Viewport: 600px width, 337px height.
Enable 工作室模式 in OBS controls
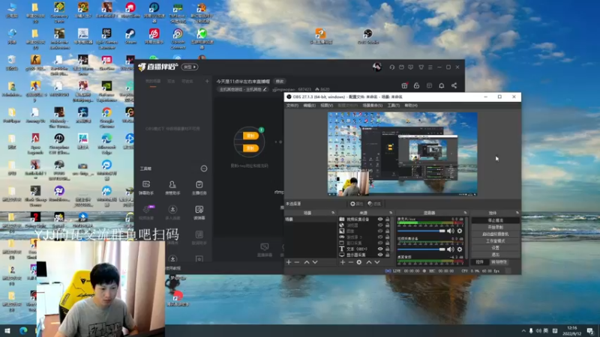pos(496,241)
